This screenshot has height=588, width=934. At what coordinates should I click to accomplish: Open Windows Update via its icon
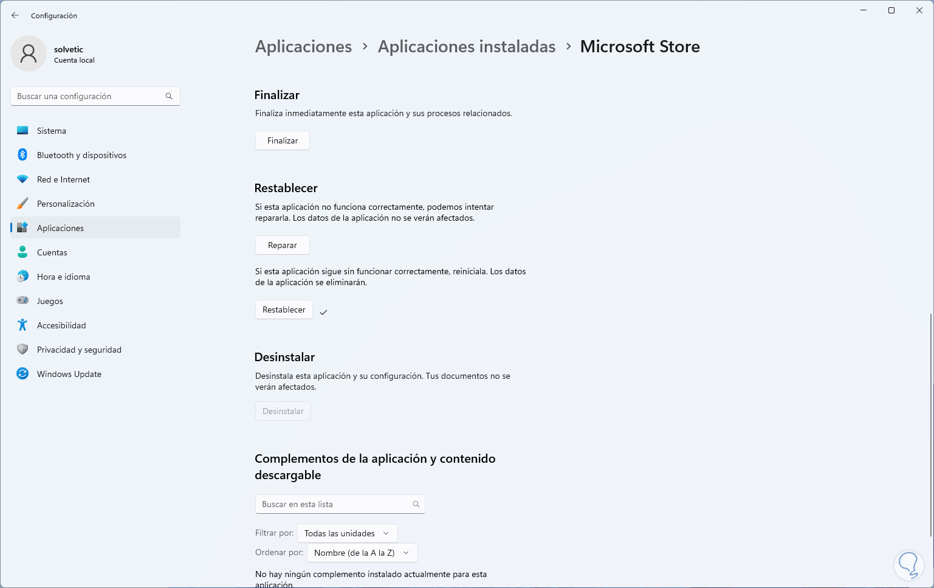coord(22,373)
